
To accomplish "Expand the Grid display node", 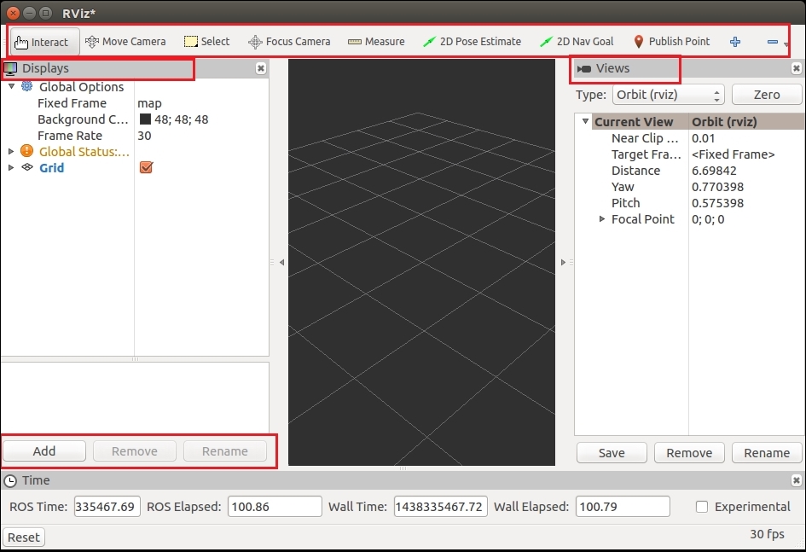I will (x=11, y=167).
